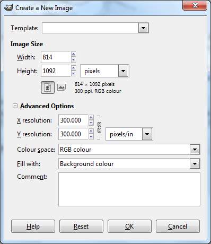Open the Colour space dropdown
211x244 pixels.
pos(195,150)
